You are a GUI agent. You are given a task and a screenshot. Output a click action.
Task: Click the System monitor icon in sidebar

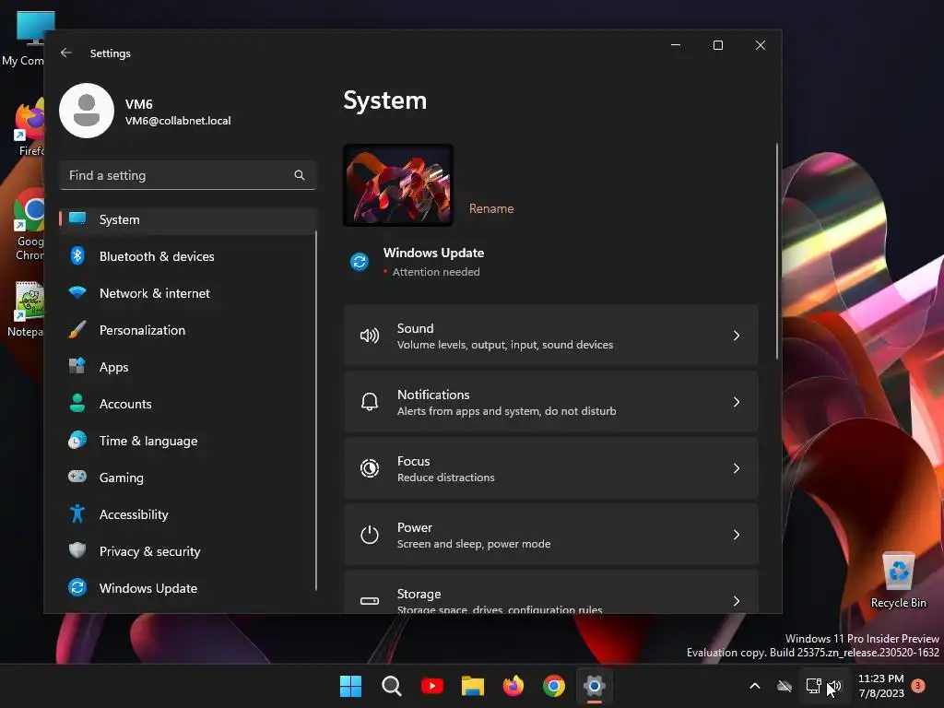coord(77,218)
